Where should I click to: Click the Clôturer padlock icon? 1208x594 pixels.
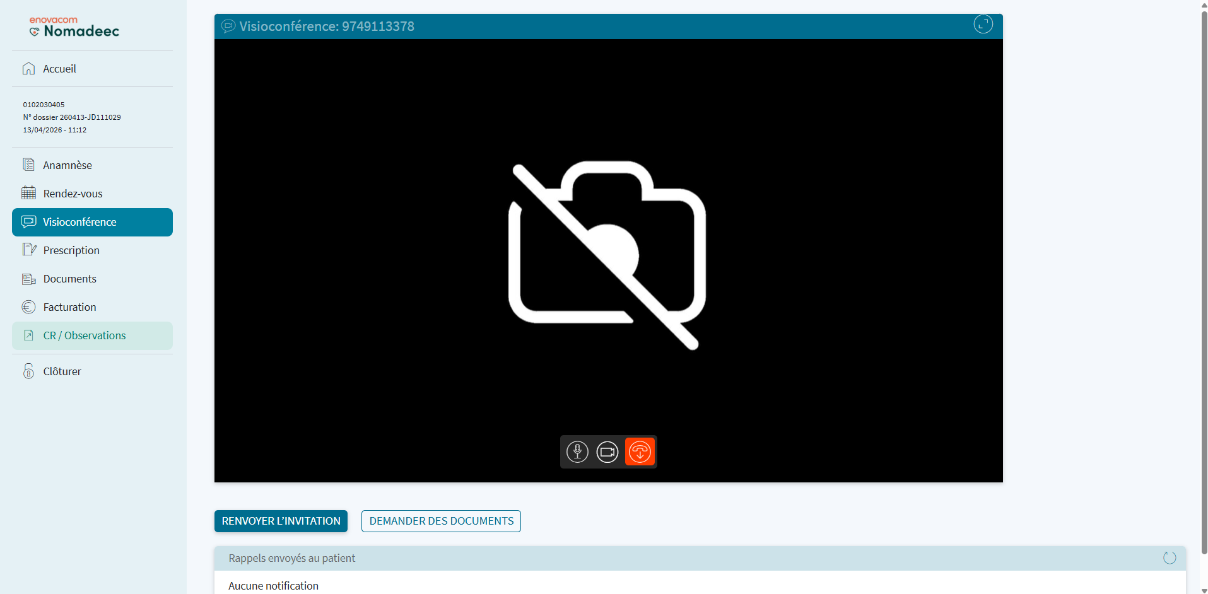pos(29,371)
